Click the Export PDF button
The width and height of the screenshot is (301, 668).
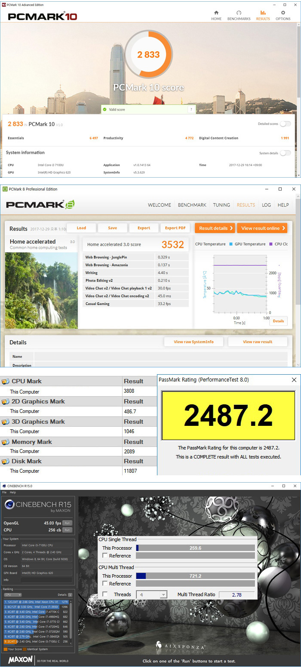pos(175,228)
